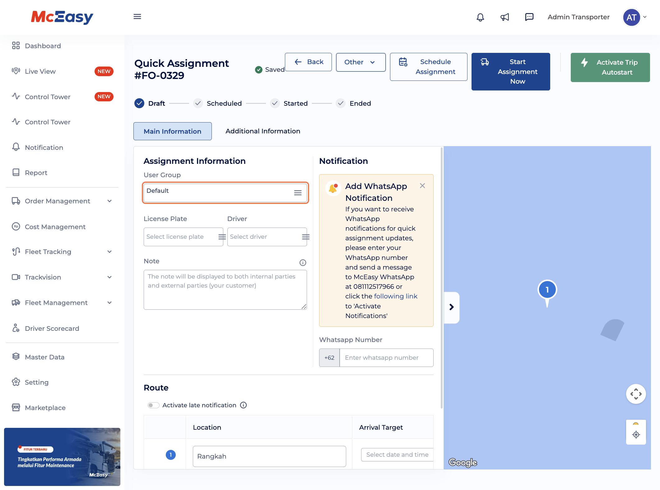Open Live View in the sidebar

tap(40, 72)
